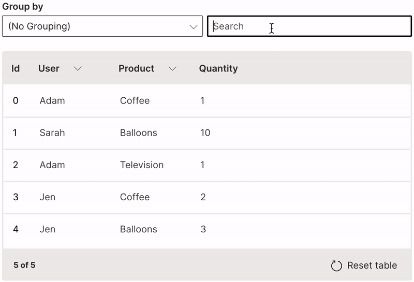The width and height of the screenshot is (414, 282).
Task: Click the User column header text
Action: pyautogui.click(x=49, y=69)
